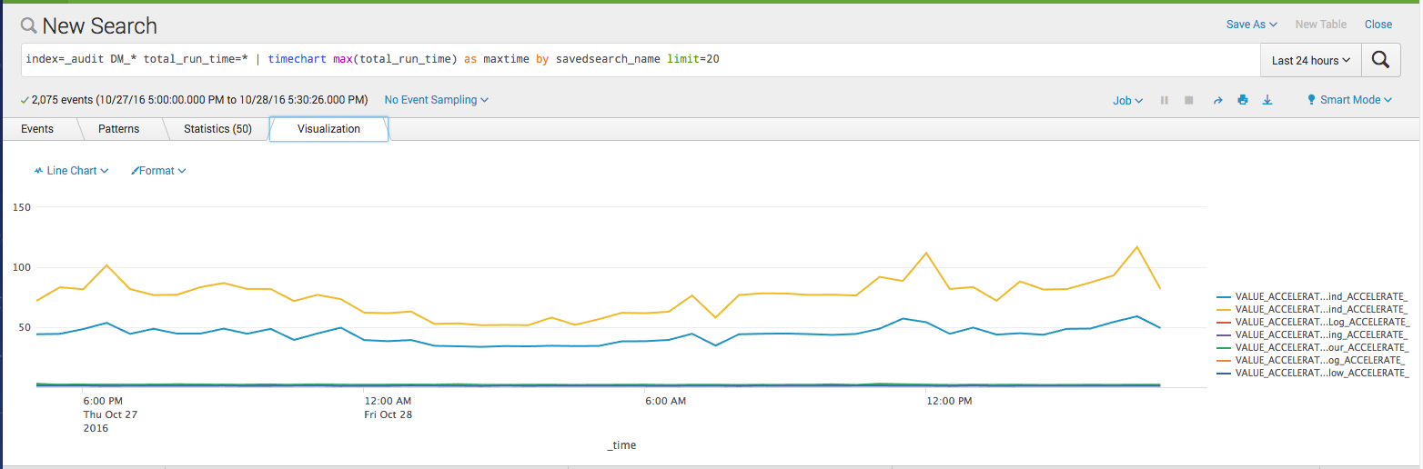The width and height of the screenshot is (1423, 469).
Task: Click the 12:00 PM axis label
Action: point(949,401)
